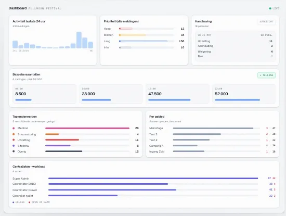This screenshot has width=286, height=216.
Task: Open the 47.500 visitor count card
Action: [177, 94]
